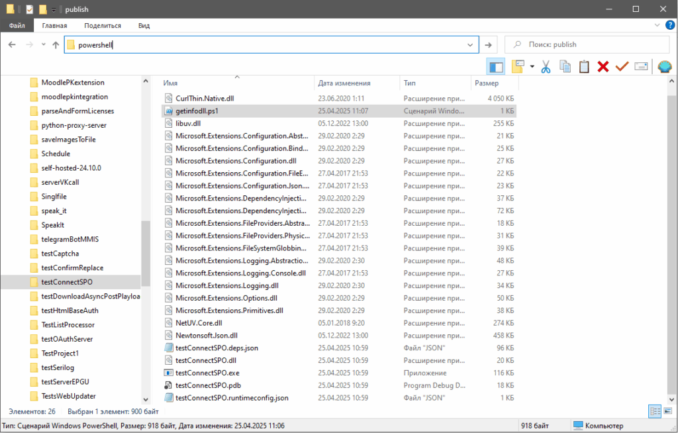Click the navigation pane scrollbar thumb

coord(146,254)
